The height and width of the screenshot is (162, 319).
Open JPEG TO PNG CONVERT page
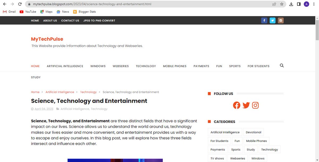pyautogui.click(x=99, y=21)
